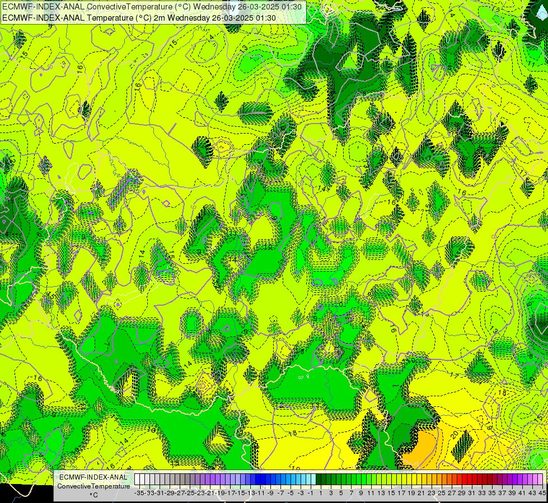
Task: Click the legend scale label '-5'
Action: coord(291,493)
